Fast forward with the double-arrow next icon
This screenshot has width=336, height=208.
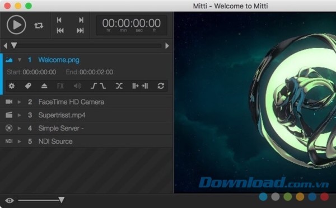point(80,31)
